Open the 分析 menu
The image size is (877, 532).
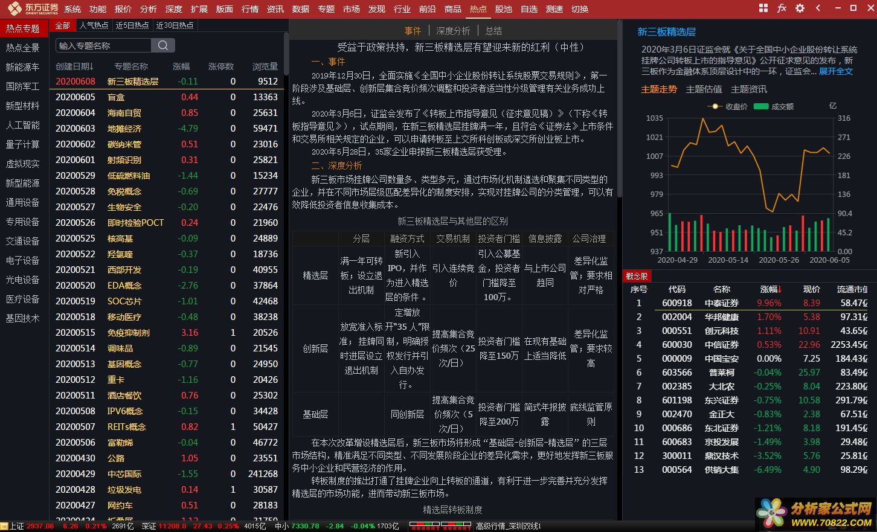click(x=149, y=9)
